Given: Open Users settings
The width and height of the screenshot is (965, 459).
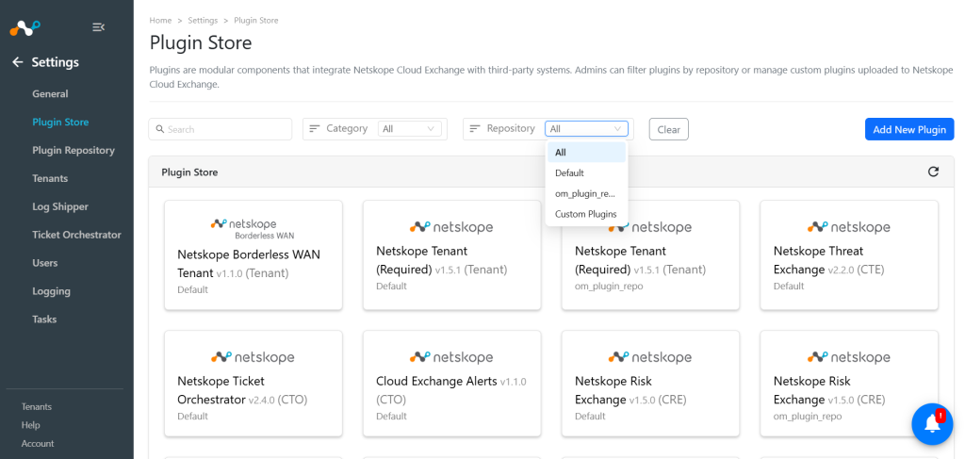Looking at the screenshot, I should tap(45, 263).
